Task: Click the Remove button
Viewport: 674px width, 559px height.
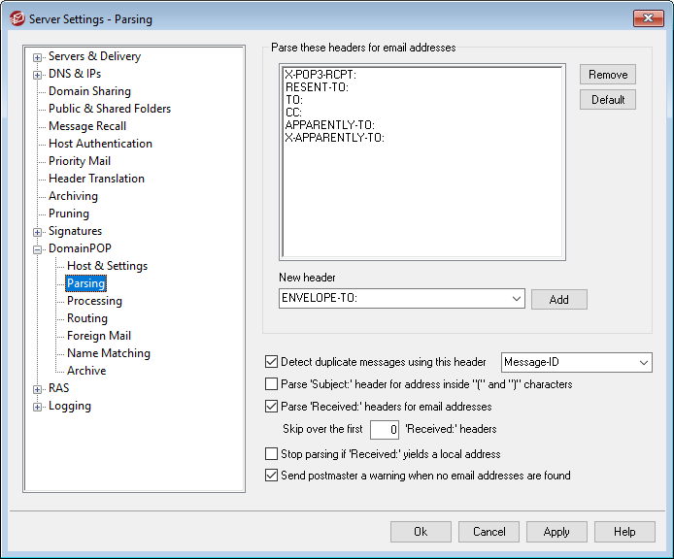Action: point(608,75)
